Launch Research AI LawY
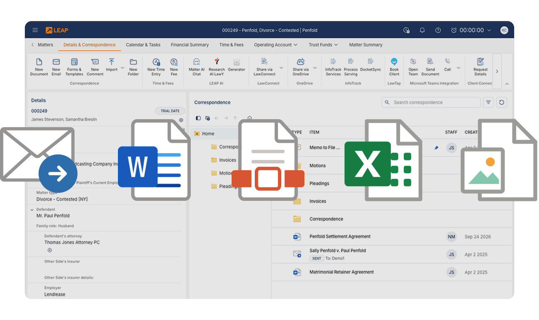This screenshot has width=539, height=320. [217, 67]
